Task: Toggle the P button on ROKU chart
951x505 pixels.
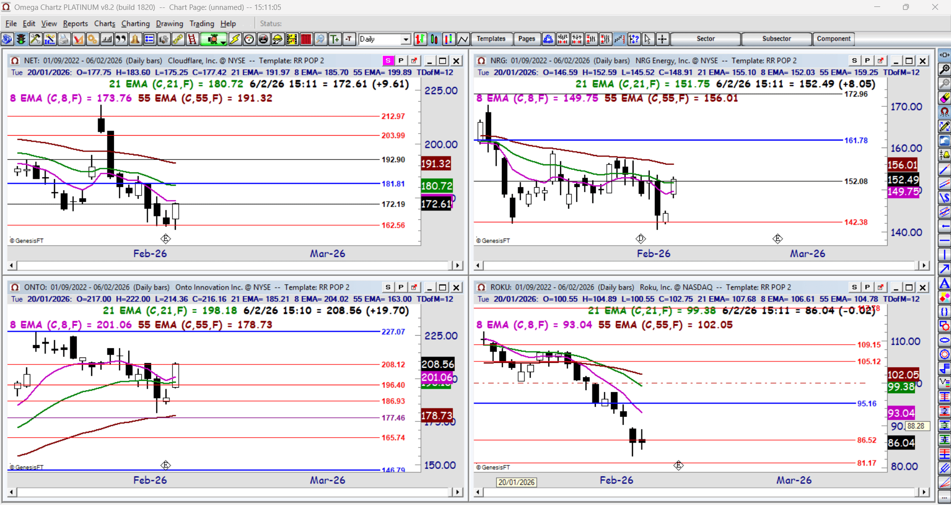Action: 867,287
